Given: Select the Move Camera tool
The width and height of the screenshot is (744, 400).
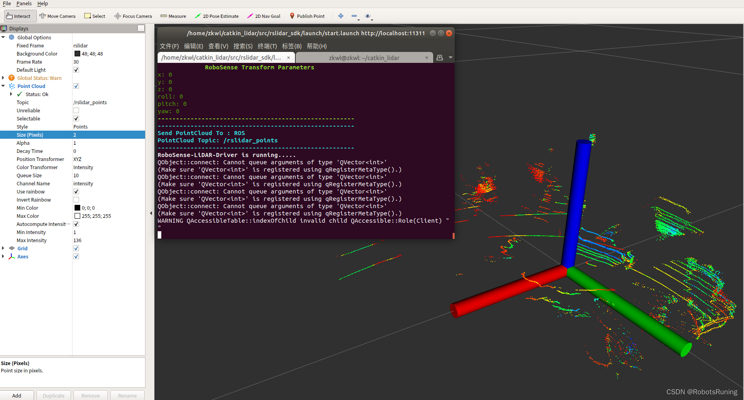Looking at the screenshot, I should coord(57,16).
